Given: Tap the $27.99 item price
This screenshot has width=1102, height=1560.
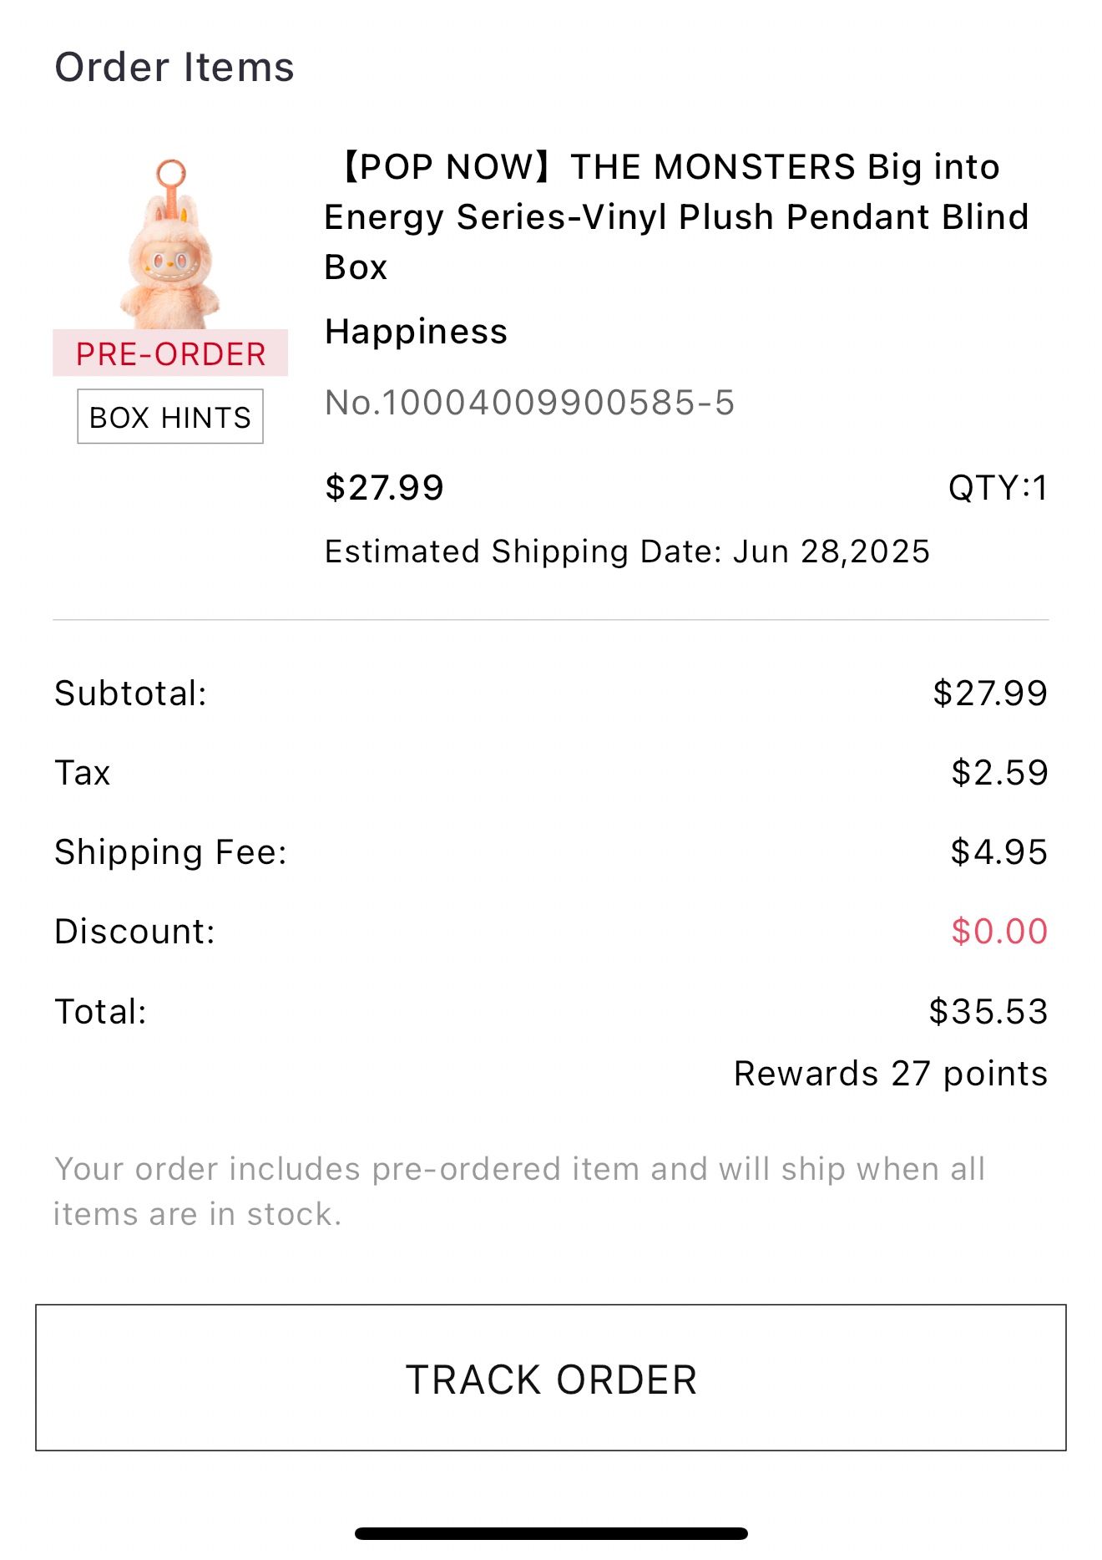Looking at the screenshot, I should [384, 487].
